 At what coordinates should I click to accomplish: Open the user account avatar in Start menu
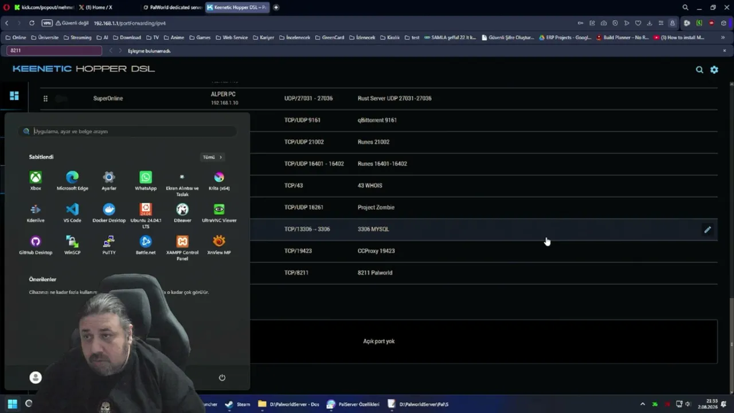pos(36,377)
